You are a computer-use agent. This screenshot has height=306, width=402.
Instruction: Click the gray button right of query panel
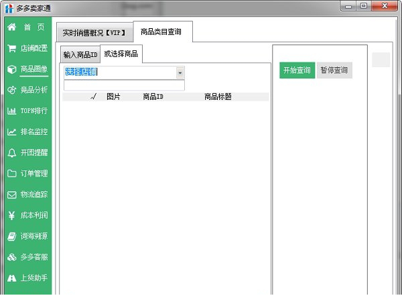pyautogui.click(x=381, y=60)
